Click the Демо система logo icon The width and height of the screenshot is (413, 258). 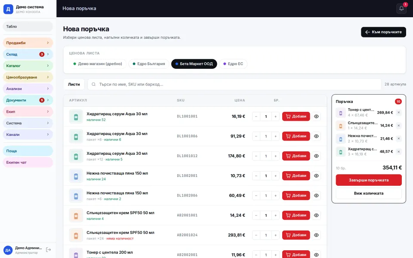8,9
